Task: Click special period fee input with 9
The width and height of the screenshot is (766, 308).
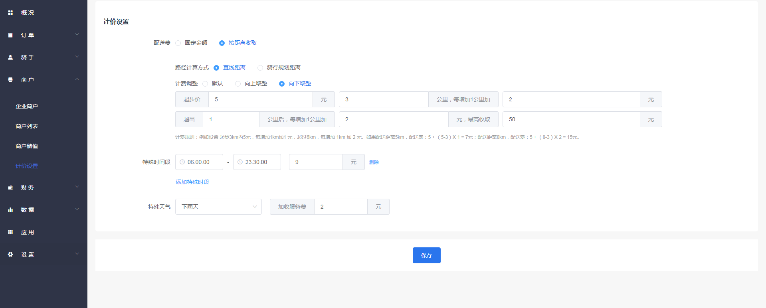Action: (x=316, y=162)
